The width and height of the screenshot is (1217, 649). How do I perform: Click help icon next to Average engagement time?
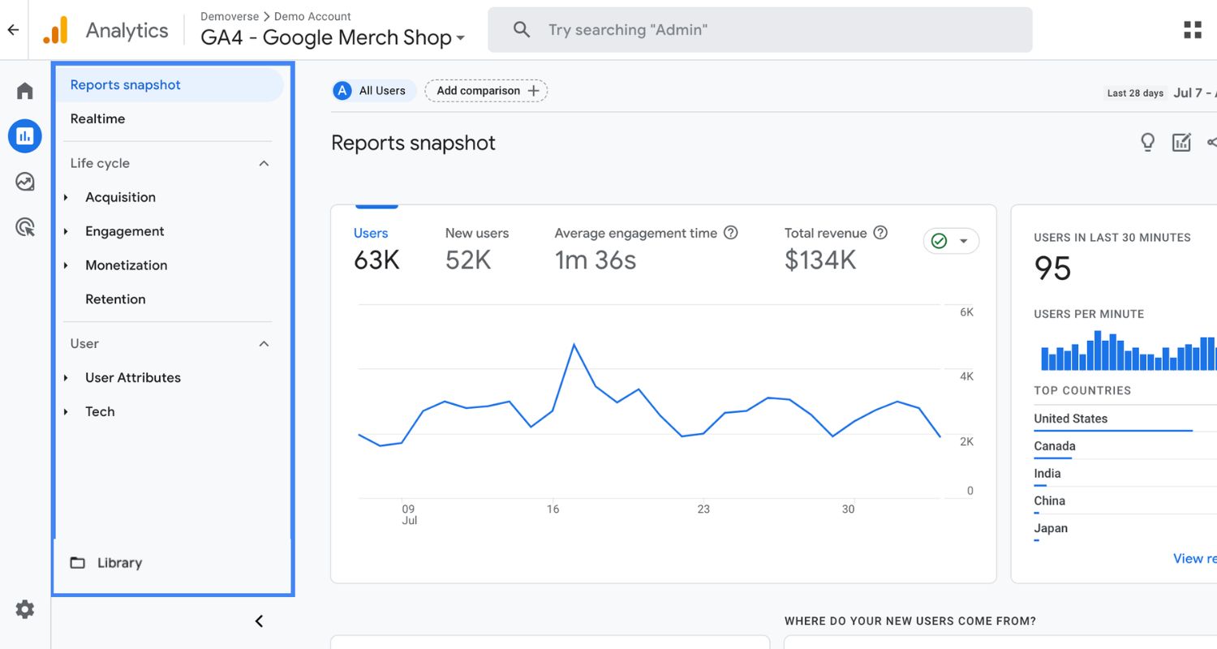point(730,233)
